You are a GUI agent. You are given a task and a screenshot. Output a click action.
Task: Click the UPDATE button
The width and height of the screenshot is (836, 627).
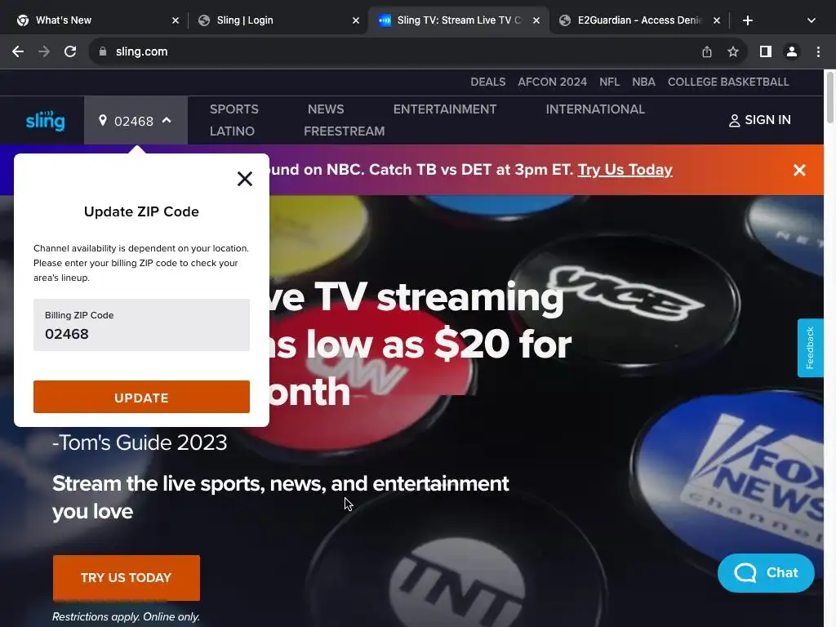[x=141, y=397]
